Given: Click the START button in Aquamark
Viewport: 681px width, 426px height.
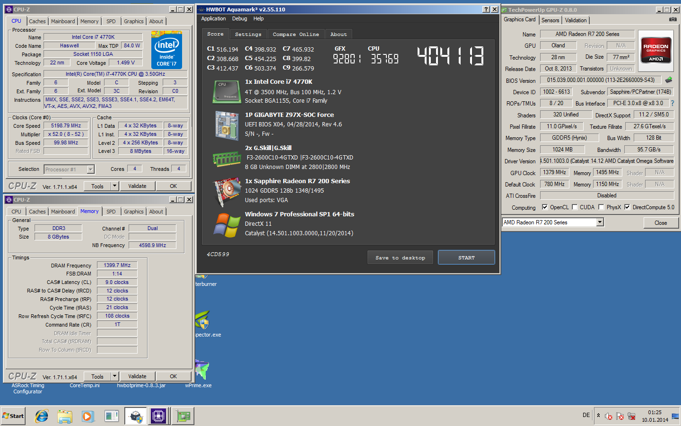Looking at the screenshot, I should tap(466, 257).
